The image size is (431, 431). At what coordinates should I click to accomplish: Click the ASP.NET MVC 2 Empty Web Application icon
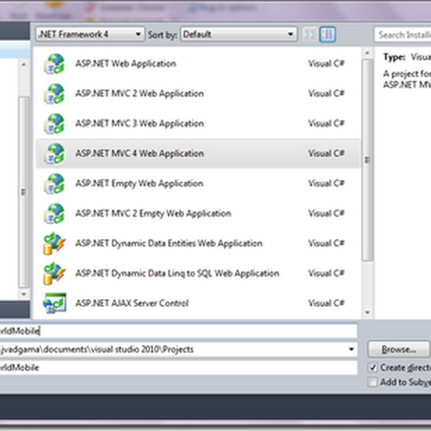[54, 213]
